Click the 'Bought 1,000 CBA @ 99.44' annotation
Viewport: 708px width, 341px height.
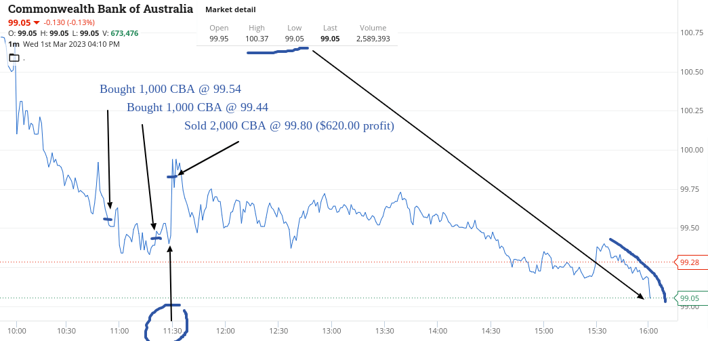pos(198,108)
